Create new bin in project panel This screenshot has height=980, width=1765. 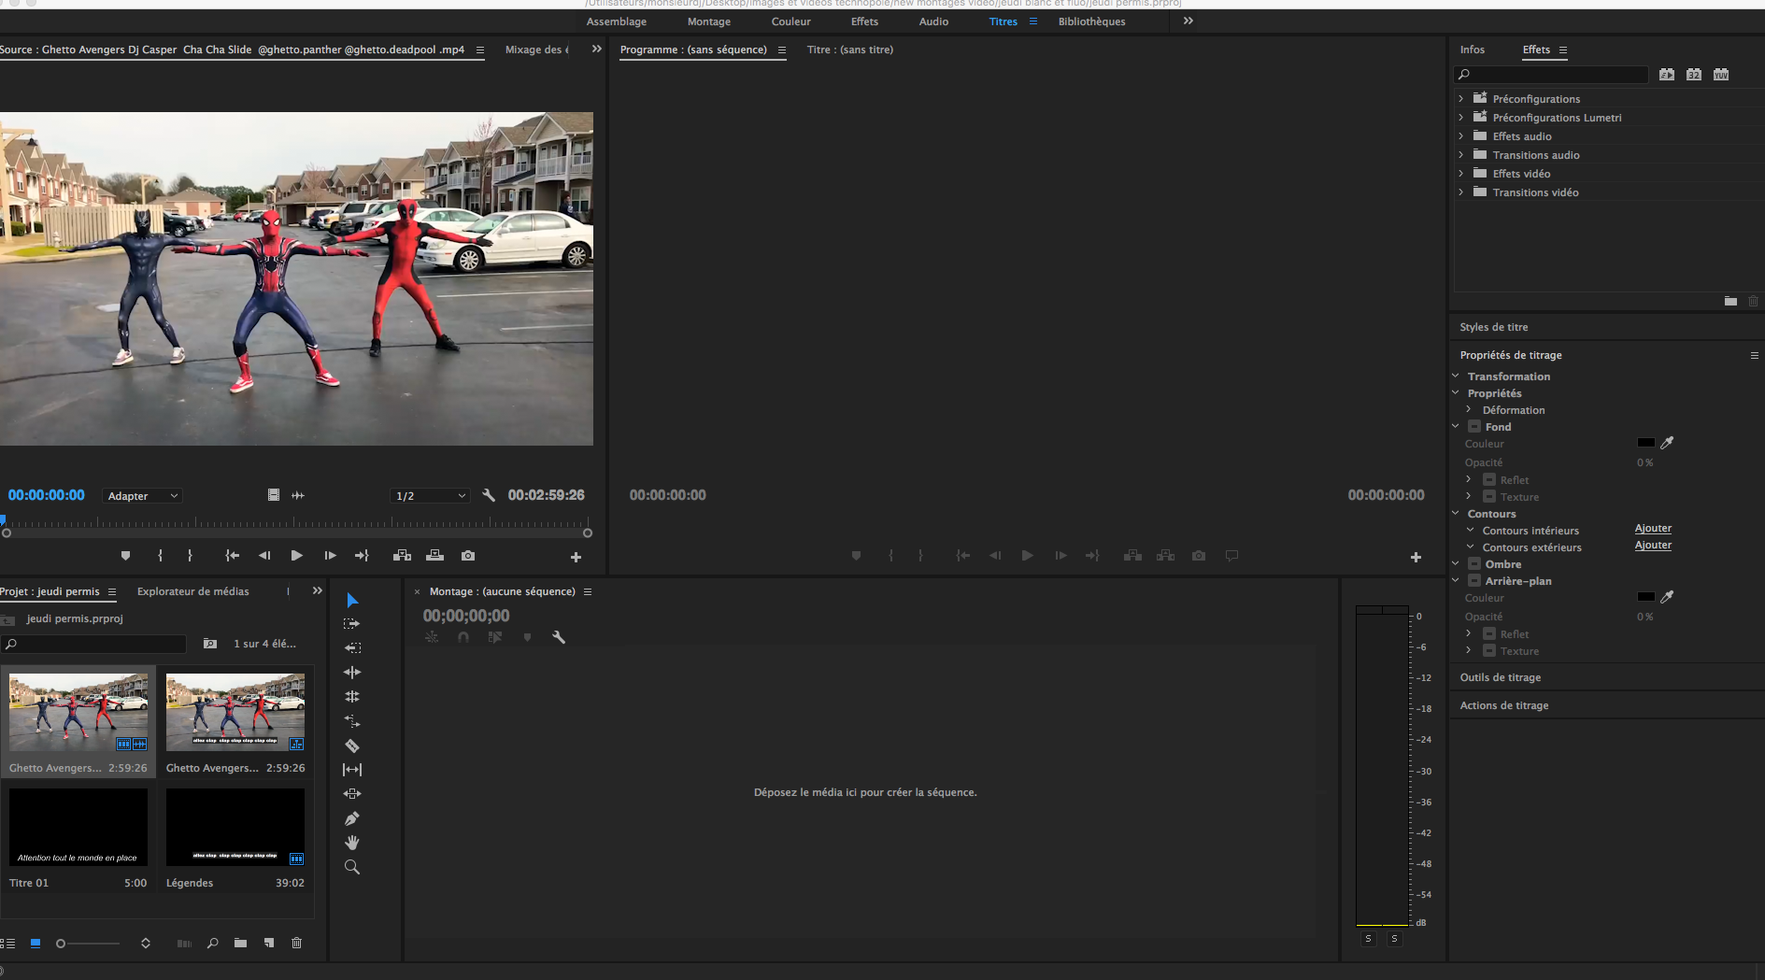(240, 944)
